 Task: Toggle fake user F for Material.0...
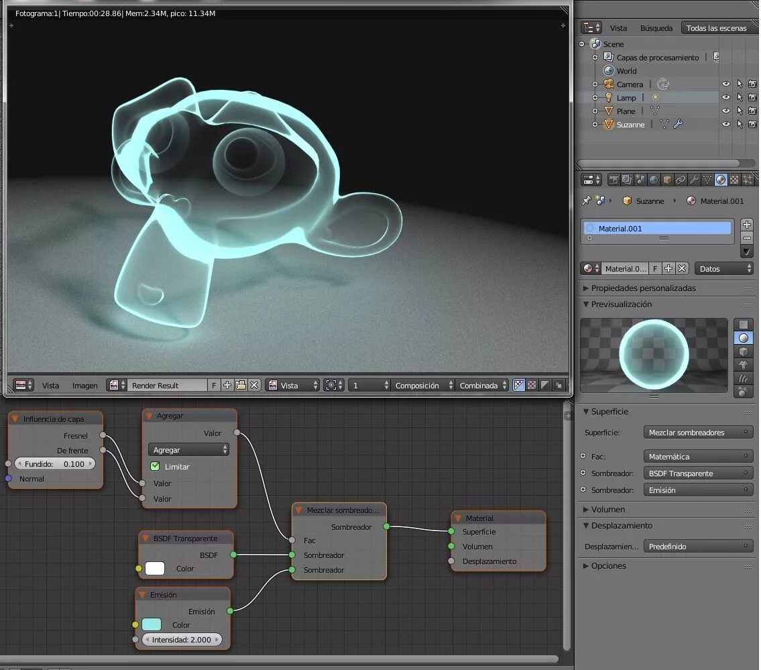[x=654, y=268]
